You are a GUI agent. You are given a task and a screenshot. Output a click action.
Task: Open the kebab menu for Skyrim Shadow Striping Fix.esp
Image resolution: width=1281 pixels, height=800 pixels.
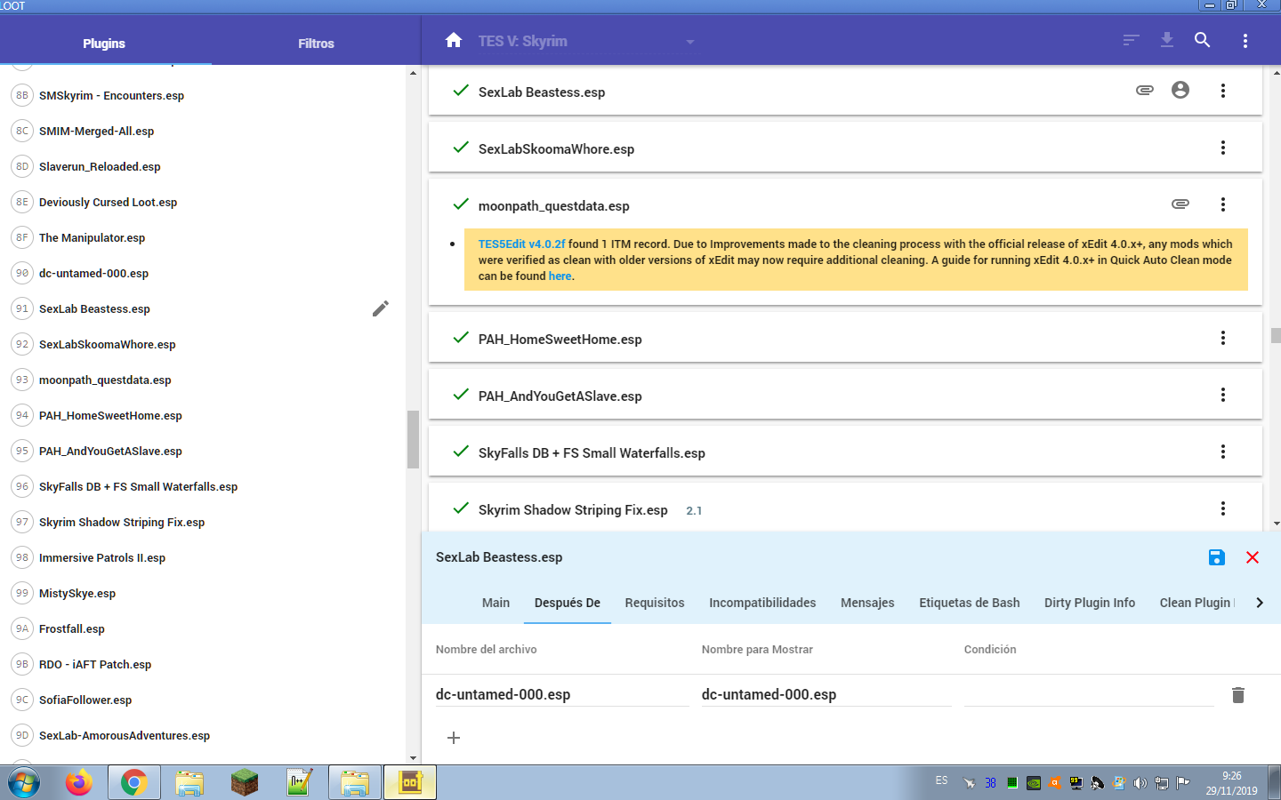pos(1223,508)
